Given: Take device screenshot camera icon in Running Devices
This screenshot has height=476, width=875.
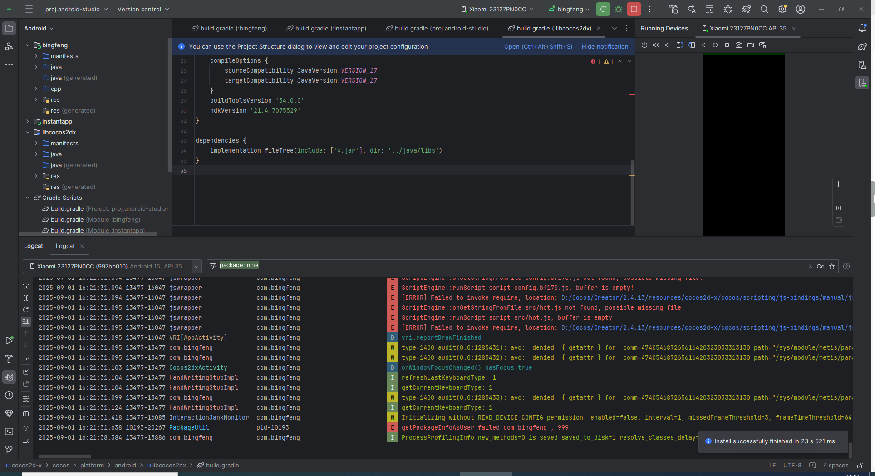Looking at the screenshot, I should tap(739, 45).
